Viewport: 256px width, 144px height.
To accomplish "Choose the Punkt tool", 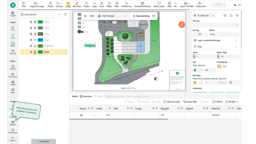I will 86,5.
